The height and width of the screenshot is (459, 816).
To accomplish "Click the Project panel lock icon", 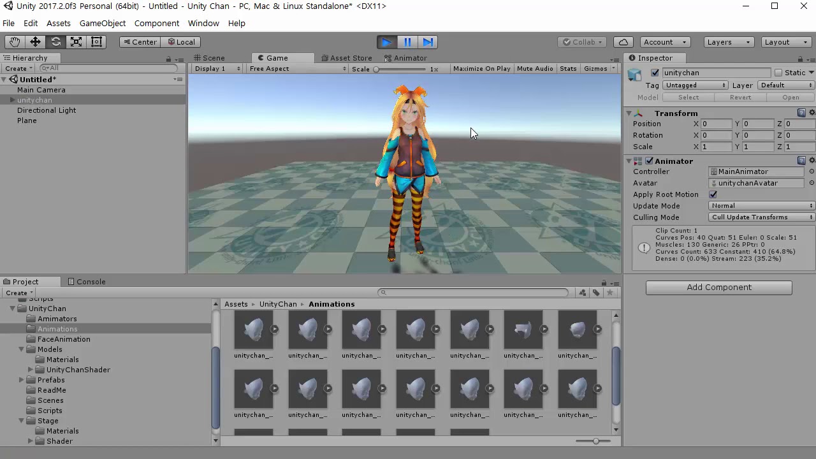I will [604, 282].
